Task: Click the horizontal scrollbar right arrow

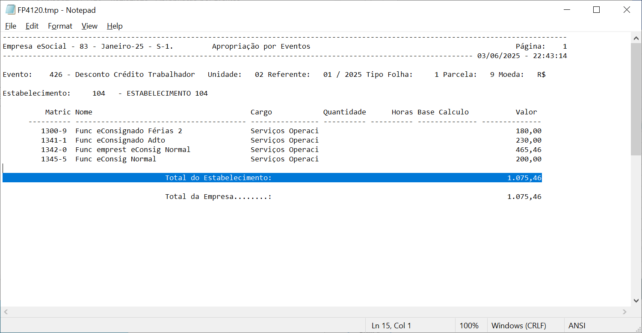Action: coord(626,312)
